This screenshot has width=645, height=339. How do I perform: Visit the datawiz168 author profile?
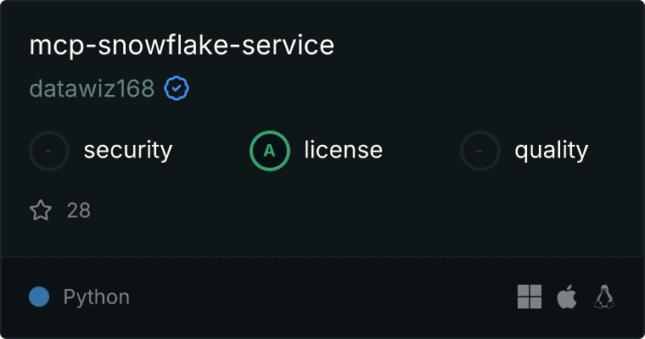(93, 88)
